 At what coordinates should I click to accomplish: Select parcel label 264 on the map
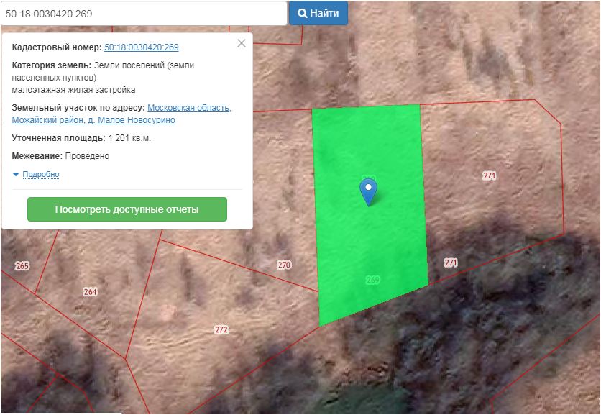tap(90, 292)
